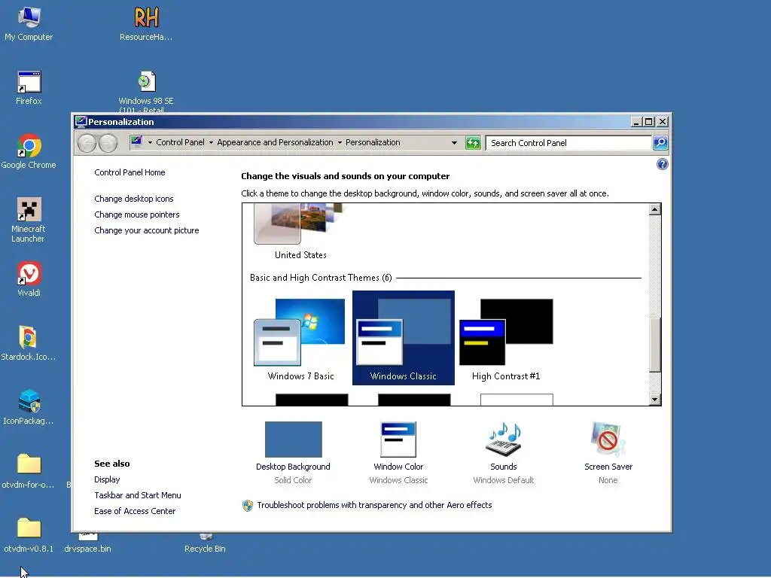Click the Desktop Background label link
The height and width of the screenshot is (578, 771).
(293, 467)
